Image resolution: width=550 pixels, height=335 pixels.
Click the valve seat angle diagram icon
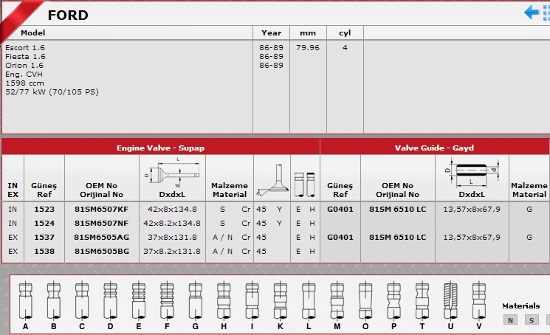[272, 180]
